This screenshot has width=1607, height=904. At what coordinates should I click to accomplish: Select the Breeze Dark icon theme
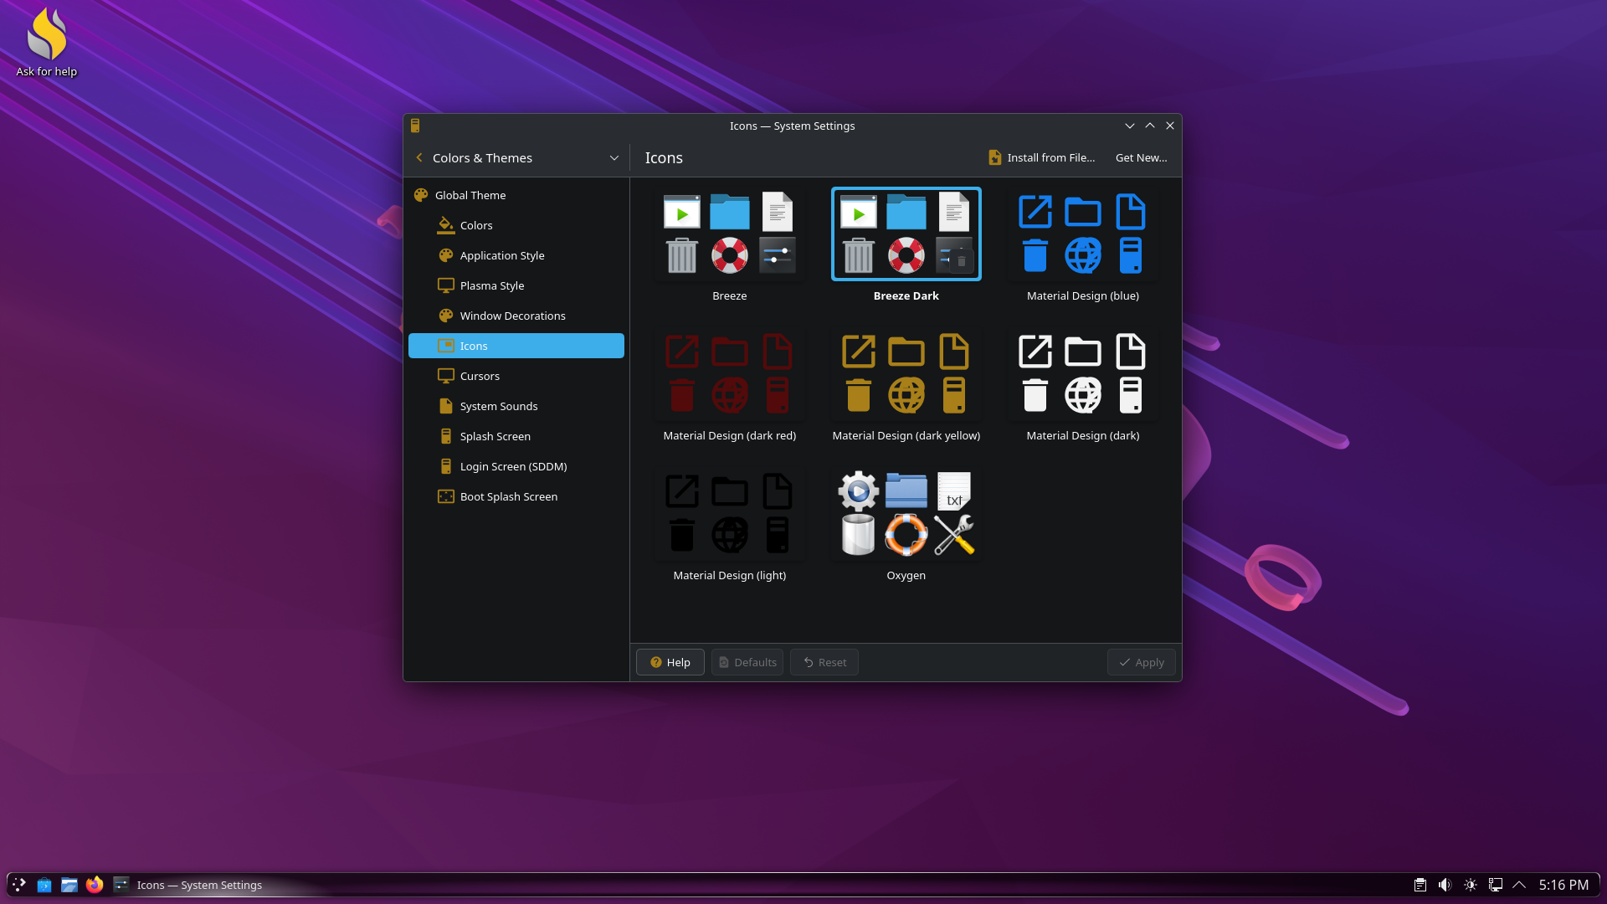pyautogui.click(x=906, y=245)
